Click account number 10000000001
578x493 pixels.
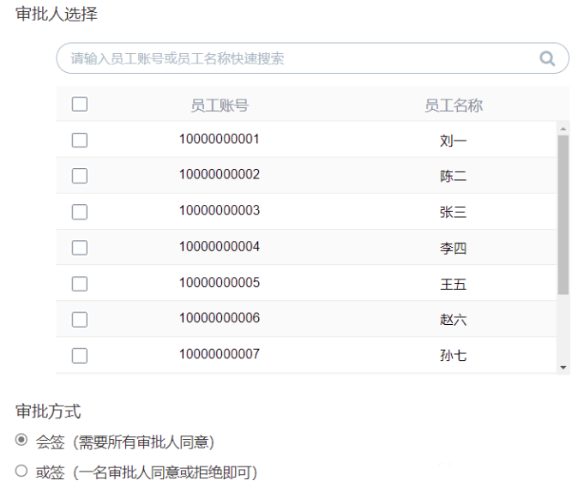point(220,139)
